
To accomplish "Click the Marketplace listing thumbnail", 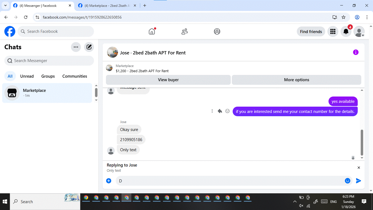I will coord(109,68).
